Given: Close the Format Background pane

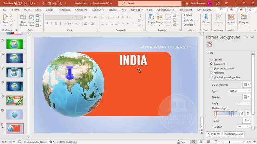Looking at the screenshot, I should point(253,37).
